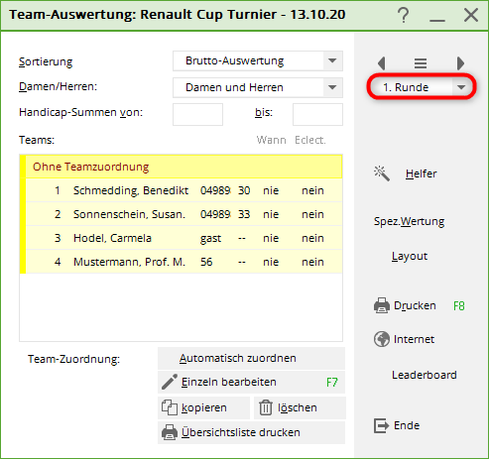Open the Layout option

coord(410,256)
